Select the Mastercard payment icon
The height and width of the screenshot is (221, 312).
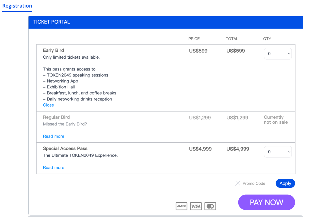(x=210, y=206)
